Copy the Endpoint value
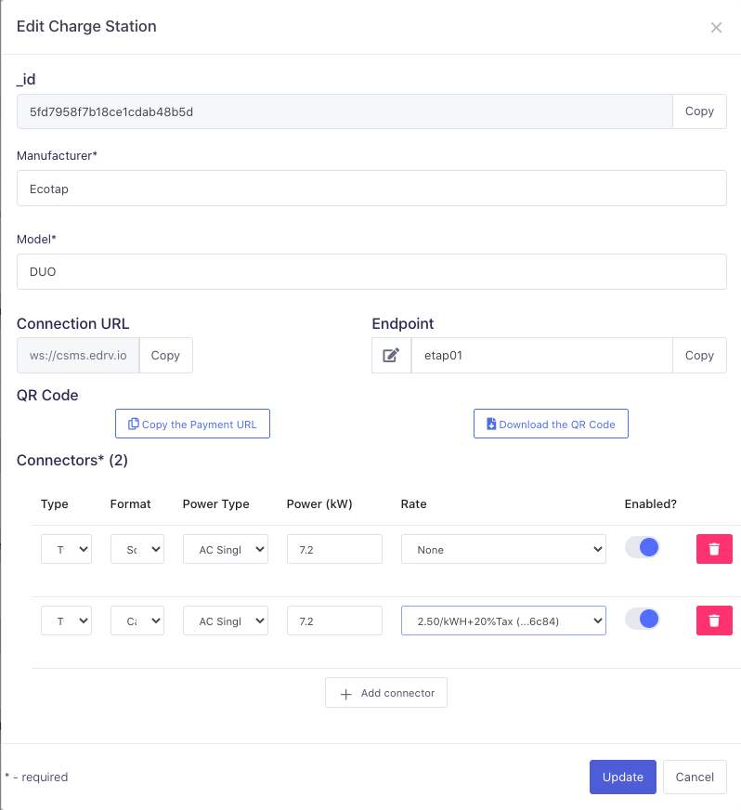 point(699,356)
